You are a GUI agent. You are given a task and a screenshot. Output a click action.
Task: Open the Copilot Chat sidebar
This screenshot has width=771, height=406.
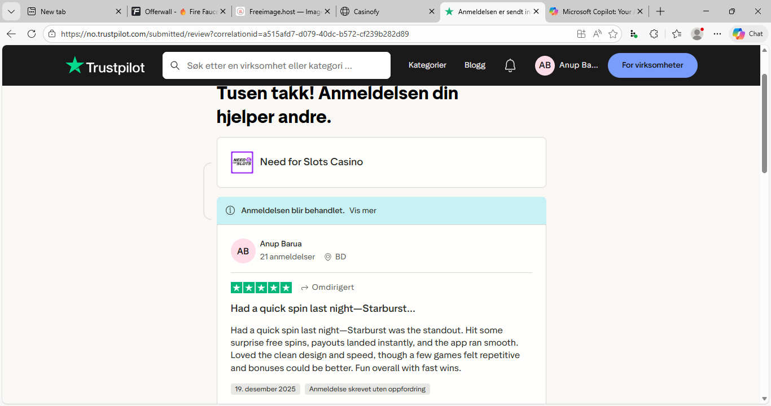748,34
